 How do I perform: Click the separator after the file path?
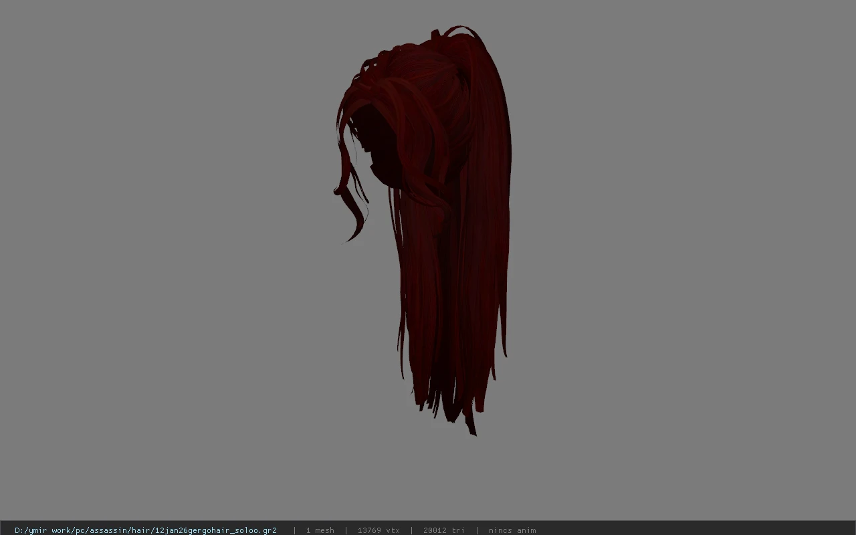[x=294, y=530]
